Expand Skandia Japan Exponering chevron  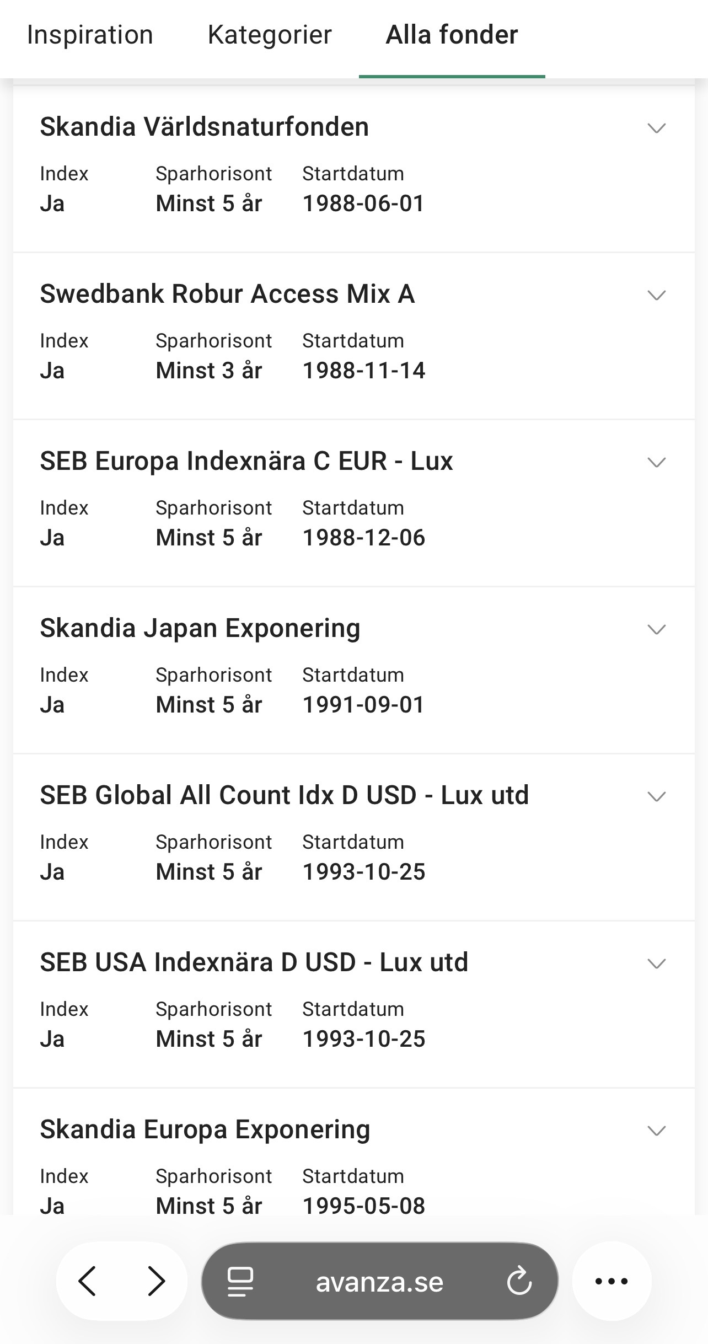tap(656, 629)
